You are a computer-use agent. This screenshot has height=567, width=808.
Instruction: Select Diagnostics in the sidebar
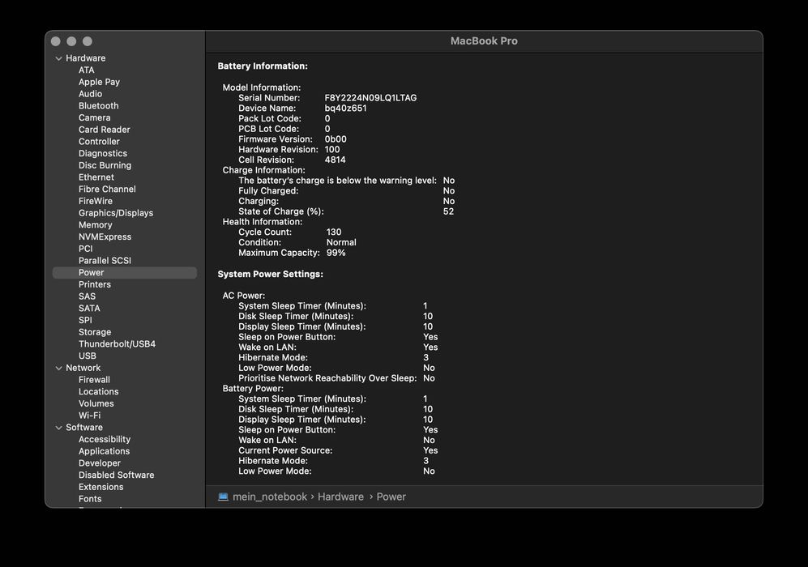[x=103, y=153]
